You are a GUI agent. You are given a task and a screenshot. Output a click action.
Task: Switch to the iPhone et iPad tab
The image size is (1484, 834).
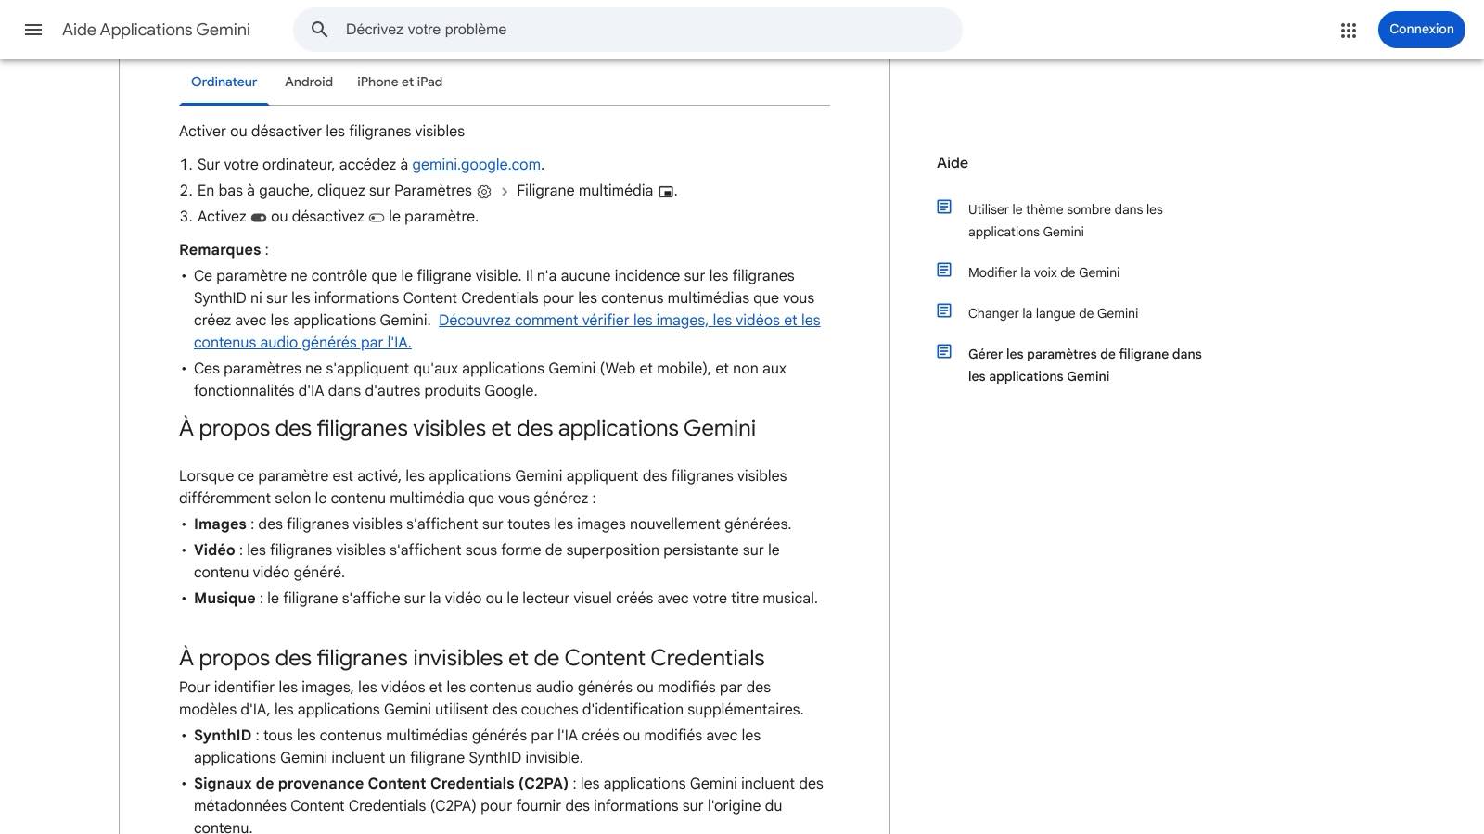(x=400, y=82)
